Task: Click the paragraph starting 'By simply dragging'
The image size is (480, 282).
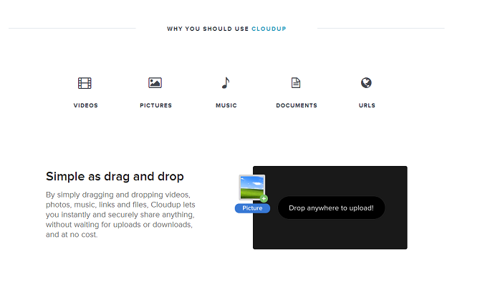Action: click(x=120, y=215)
